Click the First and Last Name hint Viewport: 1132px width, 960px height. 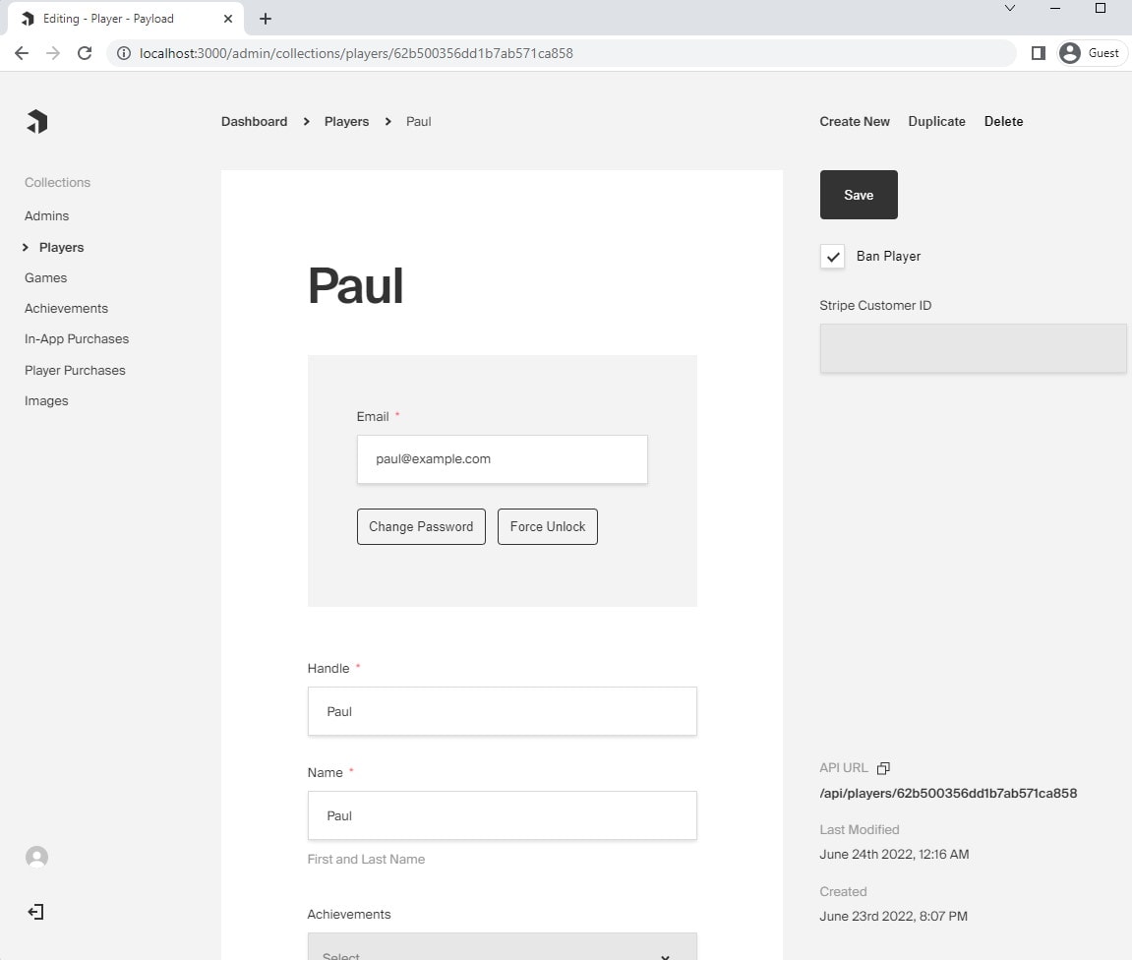click(366, 859)
